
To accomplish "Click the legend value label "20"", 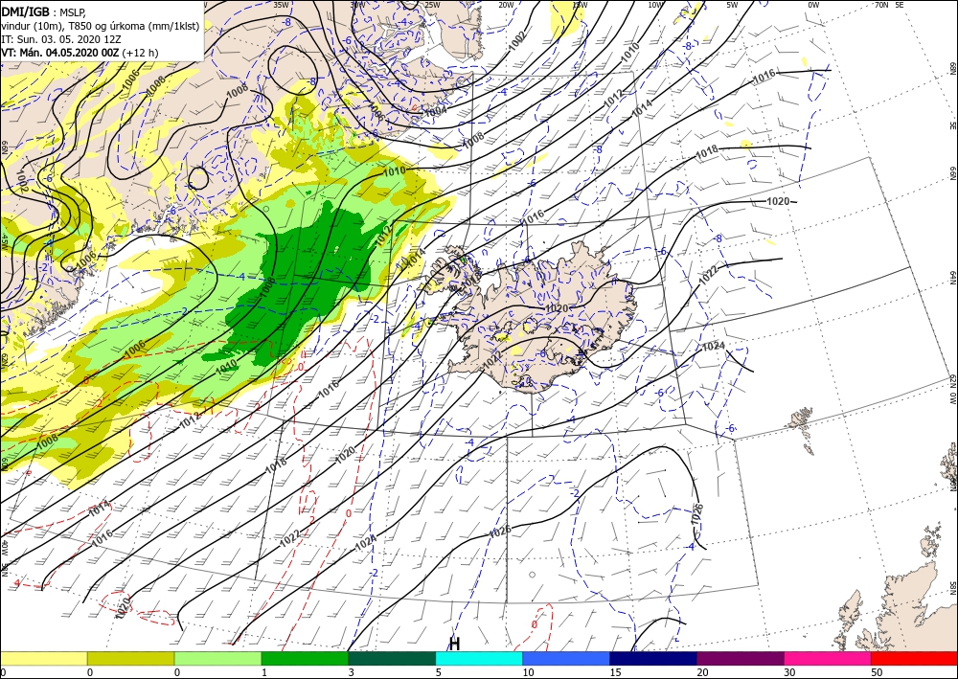I will pyautogui.click(x=702, y=672).
